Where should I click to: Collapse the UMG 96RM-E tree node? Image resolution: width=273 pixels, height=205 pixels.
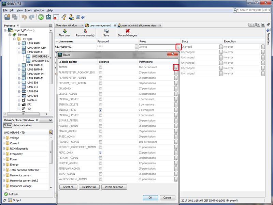[x=19, y=52]
